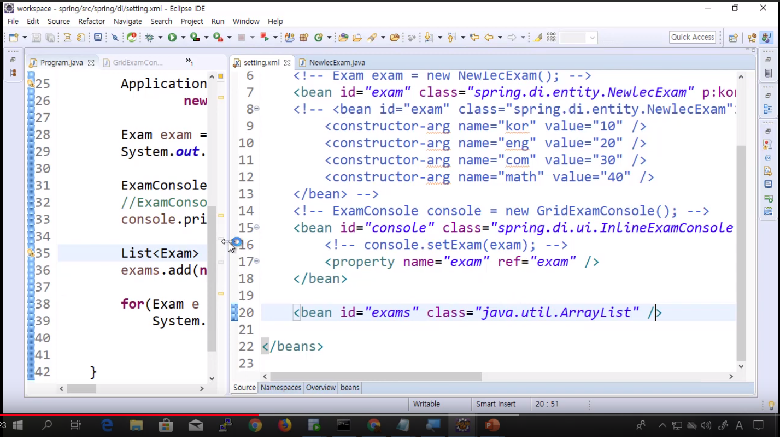The image size is (780, 439).
Task: Click the setting.xml vertical scrollbar thumb
Action: point(741,253)
